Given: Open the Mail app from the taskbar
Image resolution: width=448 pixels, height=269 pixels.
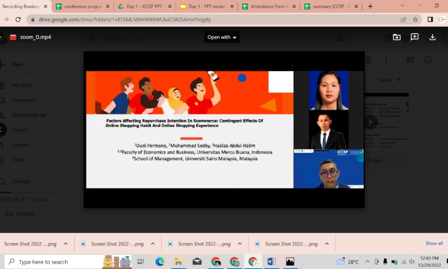Looking at the screenshot, I should click(197, 261).
